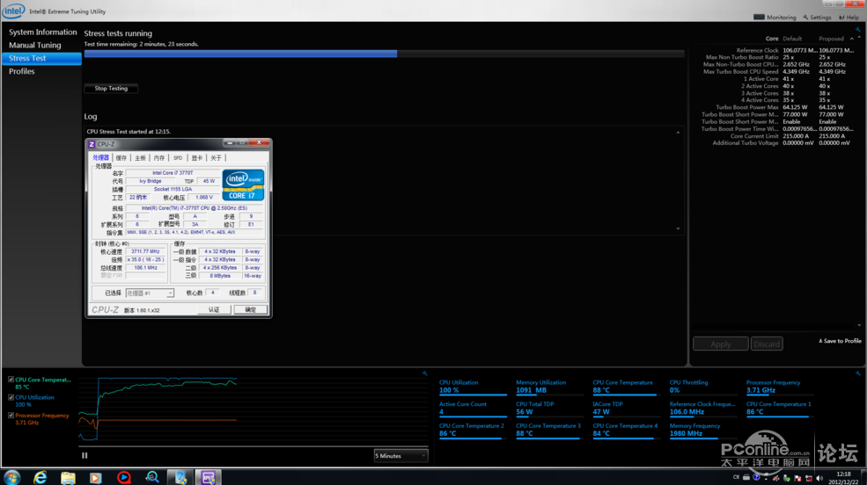Screen dimensions: 867x485
Task: Click the Apply button
Action: coord(721,344)
